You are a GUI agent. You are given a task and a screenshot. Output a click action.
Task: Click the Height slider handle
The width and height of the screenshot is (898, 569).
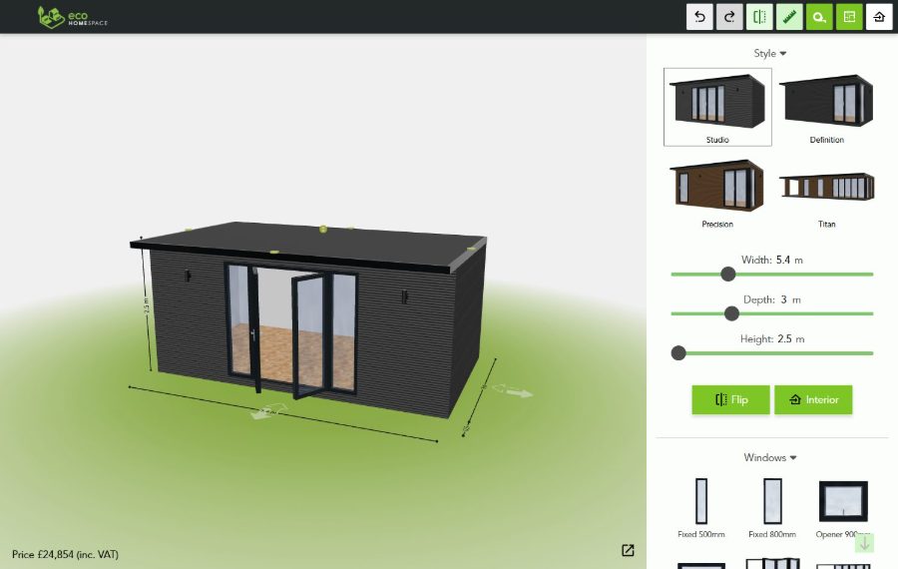(678, 353)
